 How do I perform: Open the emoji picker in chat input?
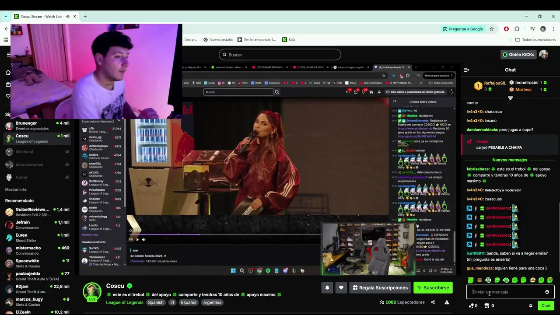coord(547,292)
